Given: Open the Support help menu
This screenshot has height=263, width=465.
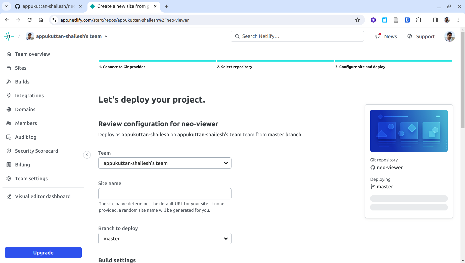Looking at the screenshot, I should pyautogui.click(x=421, y=36).
